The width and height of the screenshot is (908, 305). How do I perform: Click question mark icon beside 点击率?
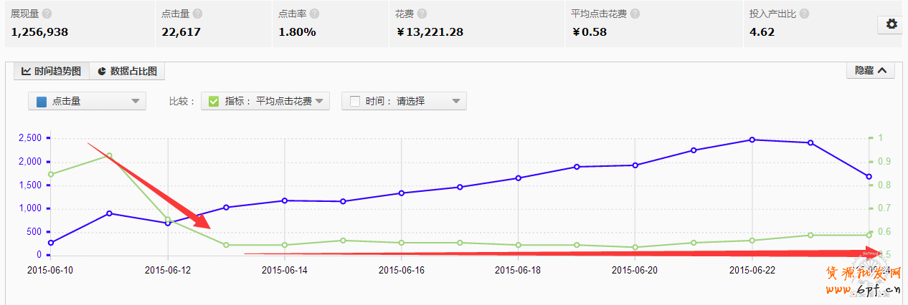coord(314,14)
